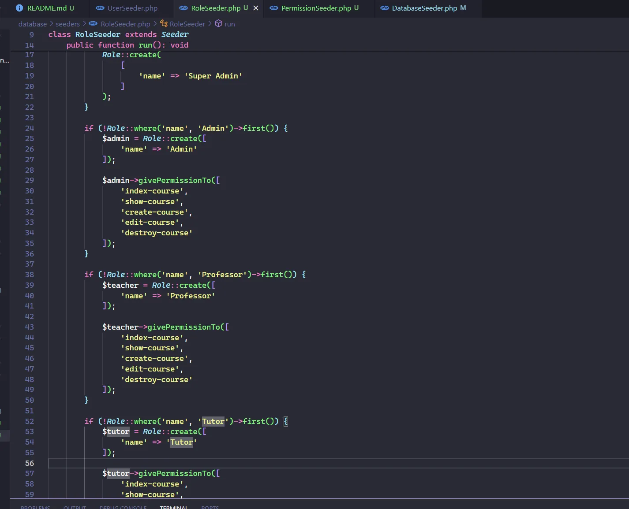Click line number 38 in the gutter
The height and width of the screenshot is (509, 629).
[x=29, y=275]
